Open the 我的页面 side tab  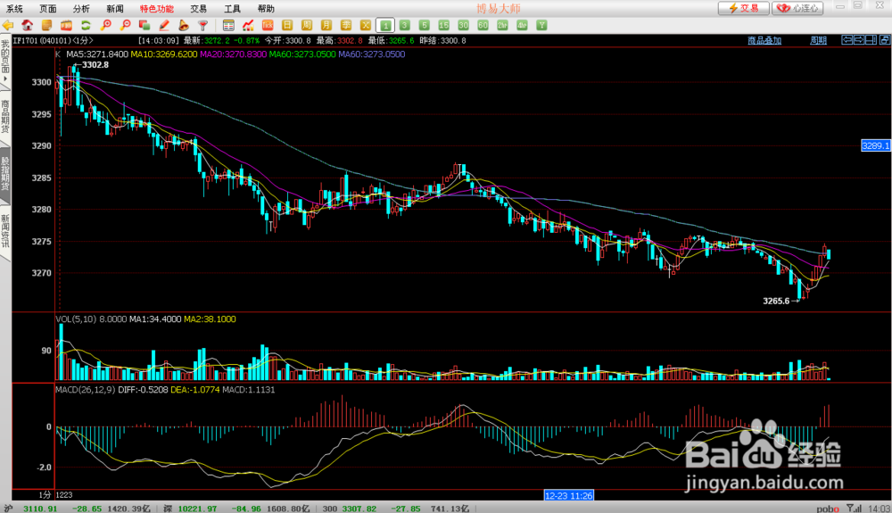5,59
